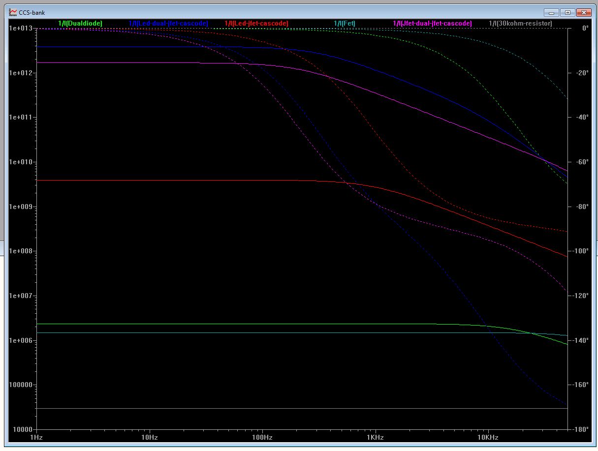
Task: Click the 100Hz frequency axis label
Action: 262,437
